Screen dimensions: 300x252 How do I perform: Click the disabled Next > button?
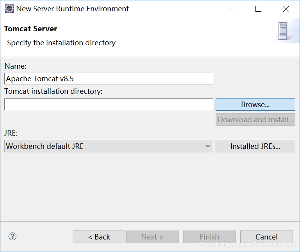click(152, 237)
